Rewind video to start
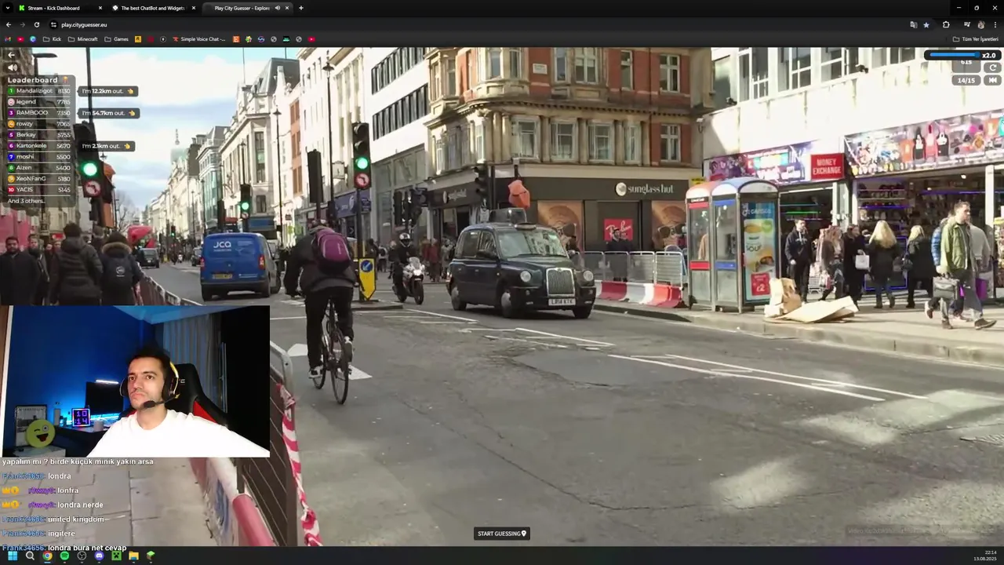Image resolution: width=1004 pixels, height=565 pixels. coord(993,80)
